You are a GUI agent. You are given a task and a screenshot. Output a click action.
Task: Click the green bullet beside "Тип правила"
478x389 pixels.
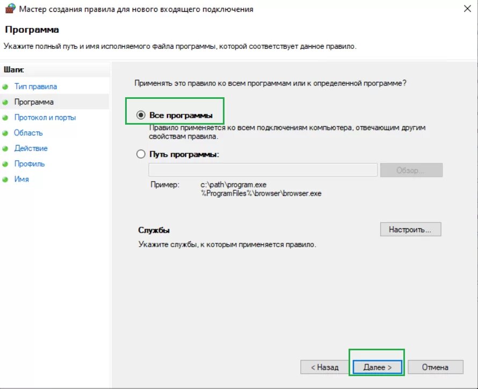5,87
